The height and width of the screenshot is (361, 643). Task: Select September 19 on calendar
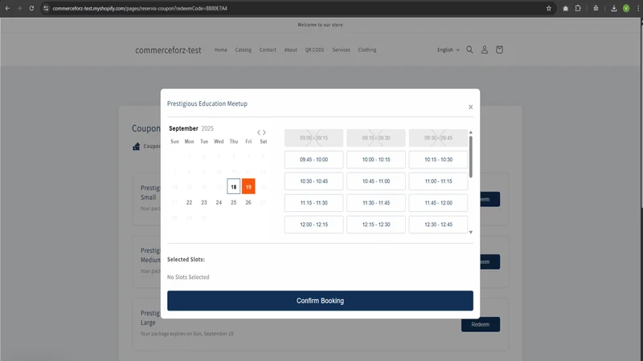click(x=248, y=187)
